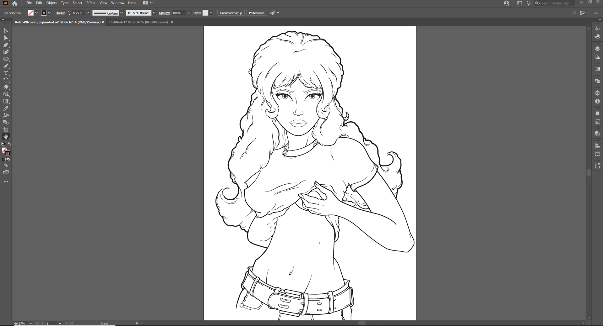Viewport: 603px width, 326px height.
Task: Switch to RetroPBcover_Expanded.ai tab
Action: 57,22
